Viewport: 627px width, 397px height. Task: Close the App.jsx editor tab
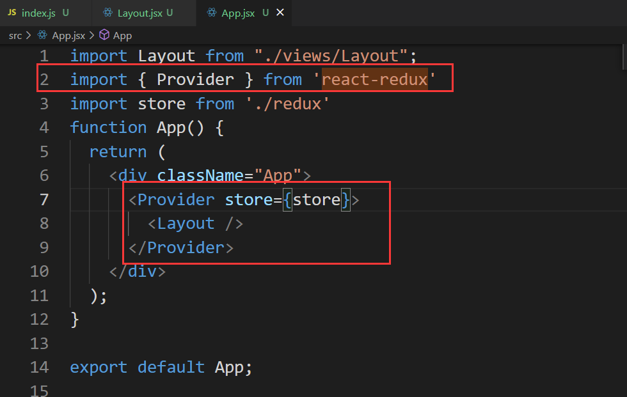tap(278, 12)
